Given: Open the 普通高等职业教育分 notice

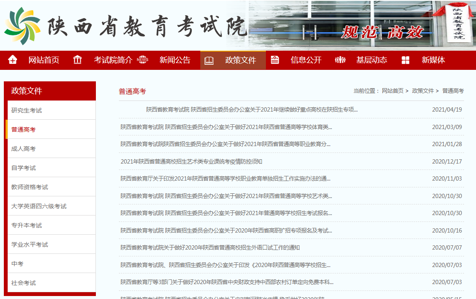Looking at the screenshot, I should pos(225,144).
